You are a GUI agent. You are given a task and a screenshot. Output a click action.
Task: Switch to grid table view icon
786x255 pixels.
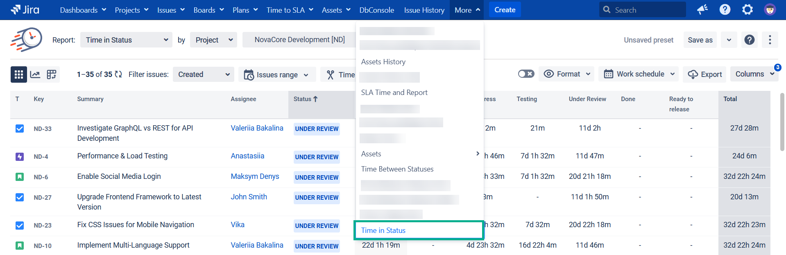[19, 74]
